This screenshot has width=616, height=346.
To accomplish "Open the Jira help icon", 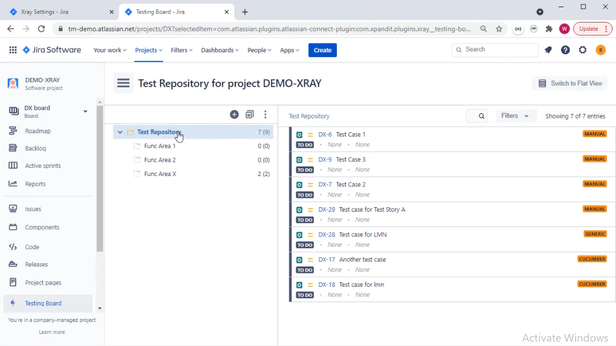I will pyautogui.click(x=566, y=50).
